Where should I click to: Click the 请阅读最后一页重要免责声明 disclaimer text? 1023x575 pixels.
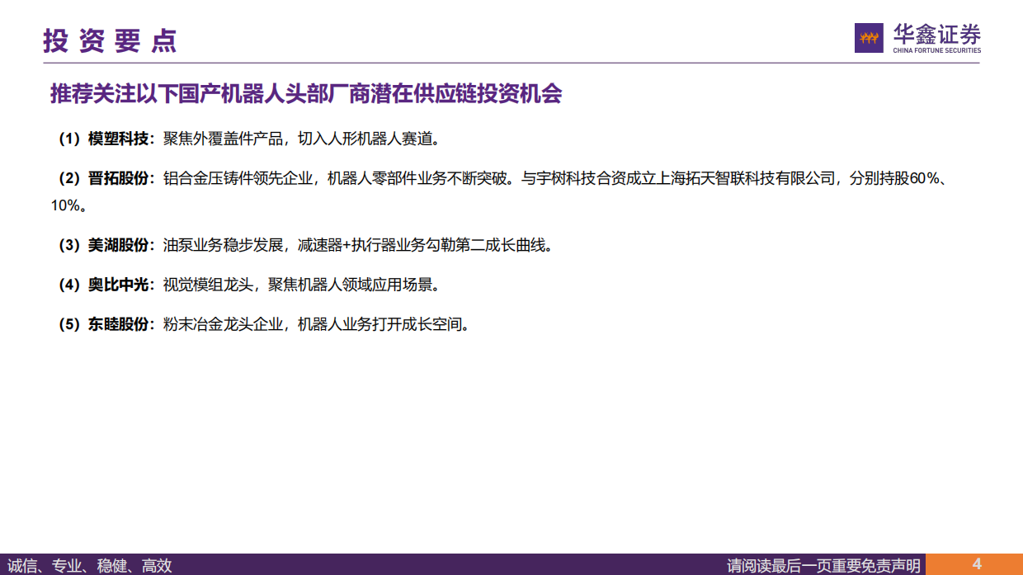pyautogui.click(x=823, y=565)
